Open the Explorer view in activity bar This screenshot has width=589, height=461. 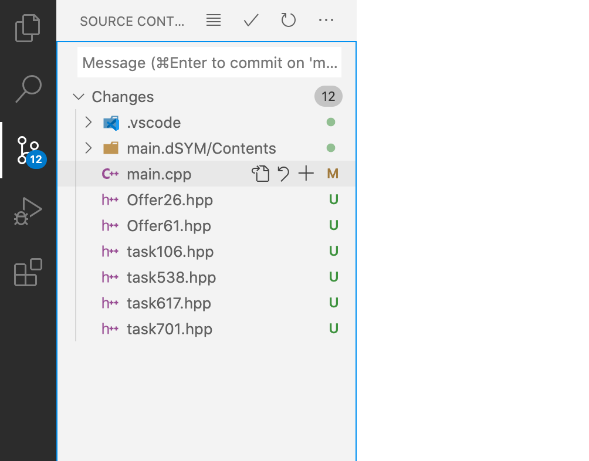(28, 28)
